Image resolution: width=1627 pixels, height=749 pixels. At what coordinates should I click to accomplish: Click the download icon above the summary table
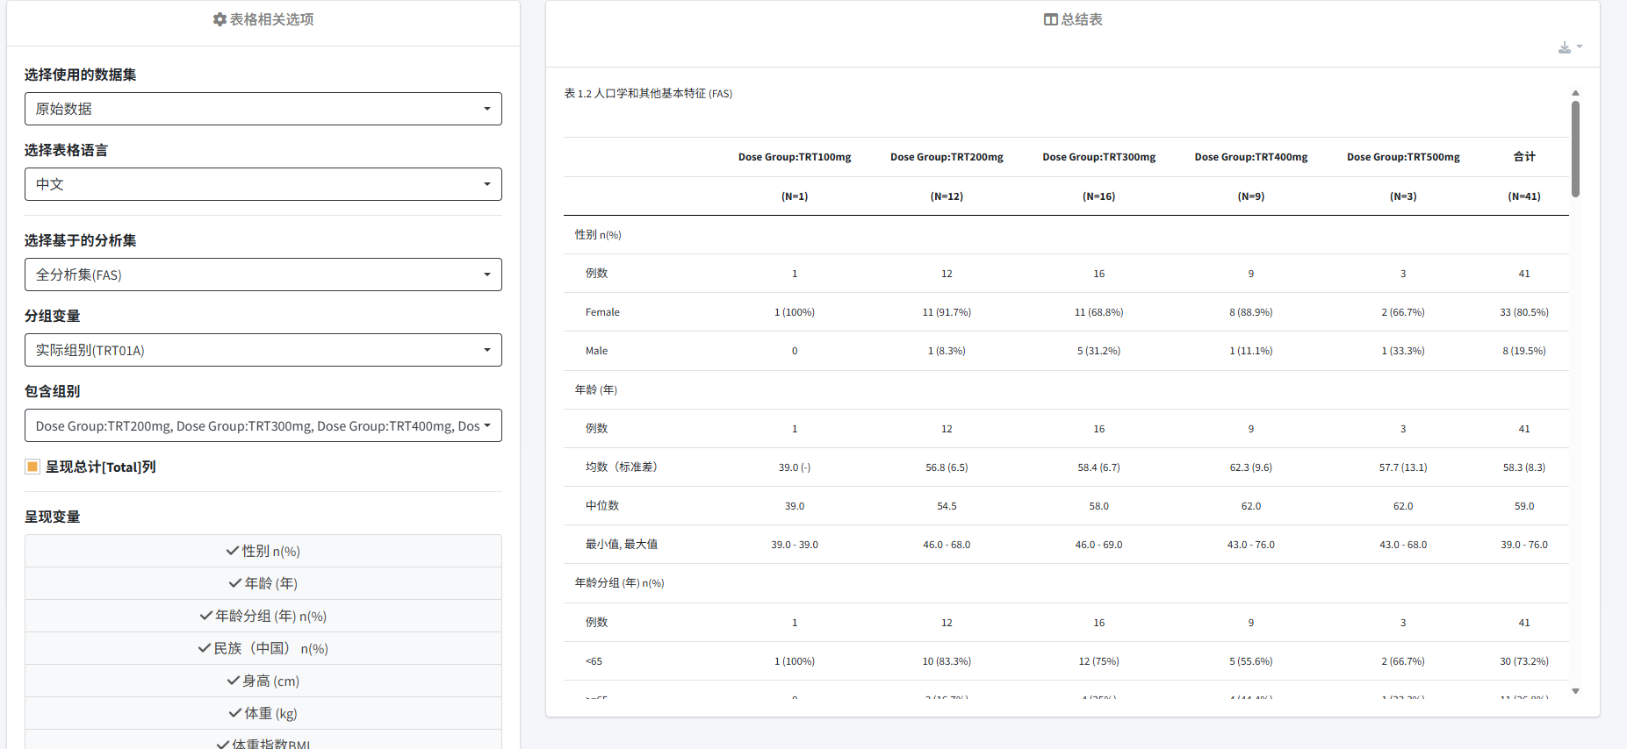coord(1565,47)
